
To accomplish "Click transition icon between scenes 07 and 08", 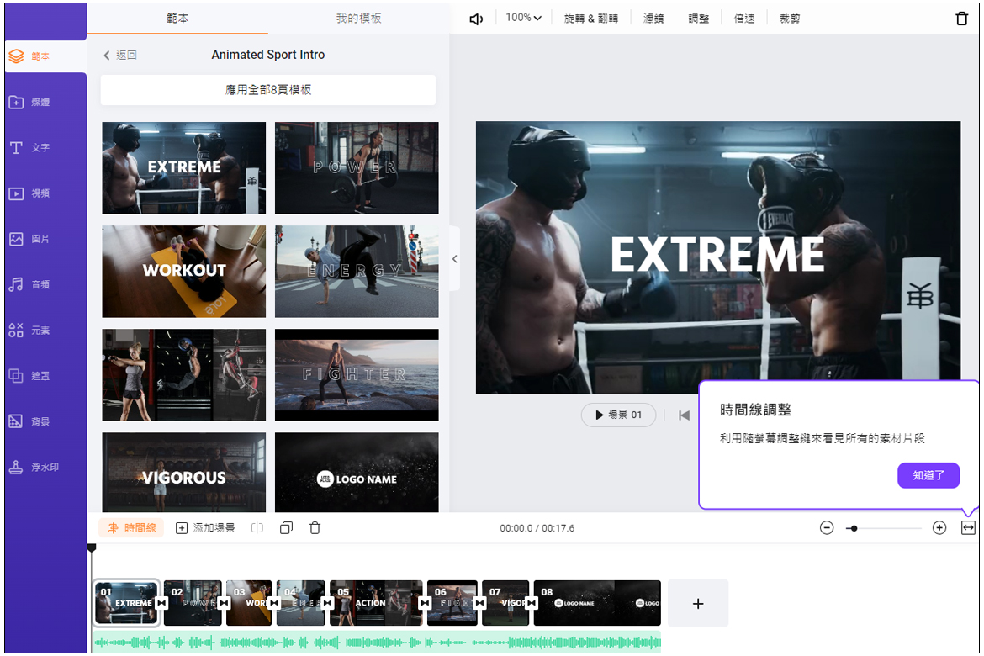I will pos(532,603).
